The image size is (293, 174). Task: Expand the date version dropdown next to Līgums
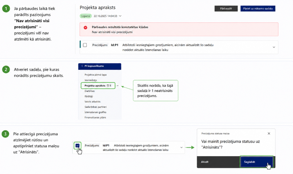120,16
